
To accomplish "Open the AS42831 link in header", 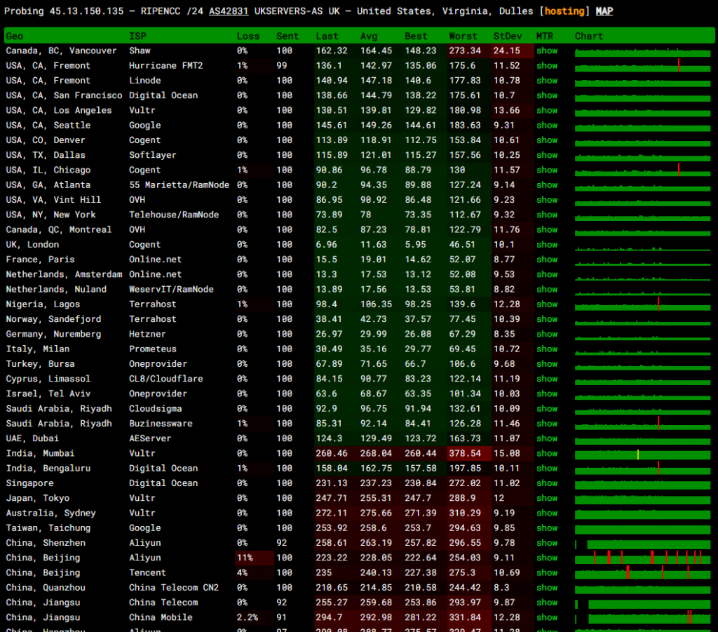I will pos(229,11).
